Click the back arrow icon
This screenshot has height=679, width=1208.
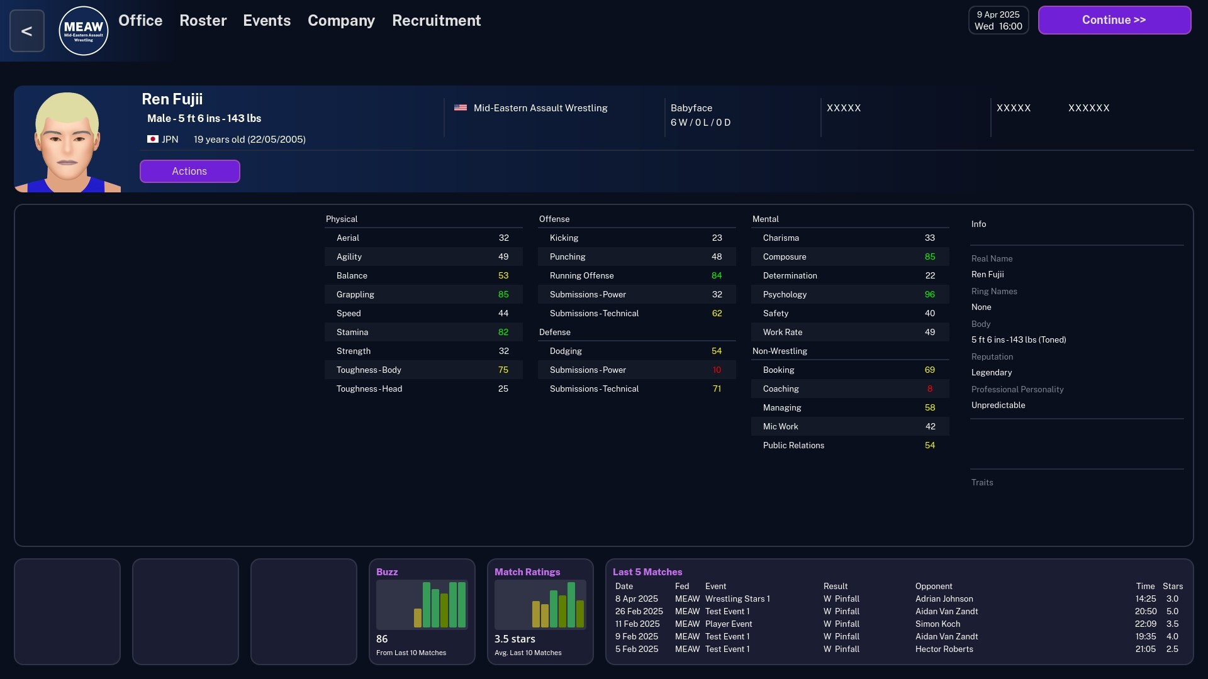(x=26, y=30)
